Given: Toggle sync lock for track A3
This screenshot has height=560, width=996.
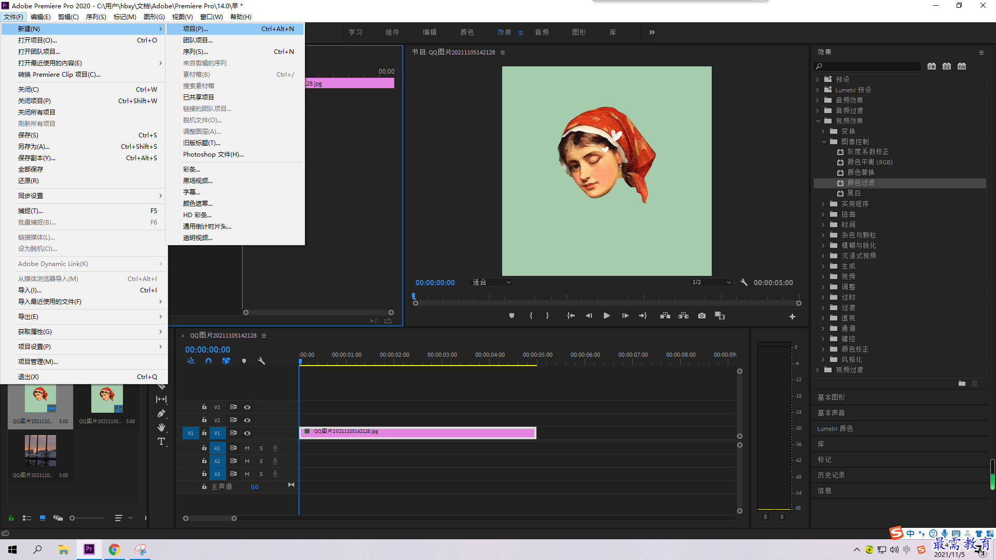Looking at the screenshot, I should point(233,474).
